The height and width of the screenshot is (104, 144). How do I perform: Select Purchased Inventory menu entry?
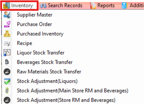tap(40, 34)
